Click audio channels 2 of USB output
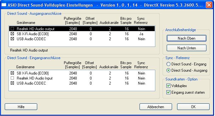215x116 pixels. 110,39
